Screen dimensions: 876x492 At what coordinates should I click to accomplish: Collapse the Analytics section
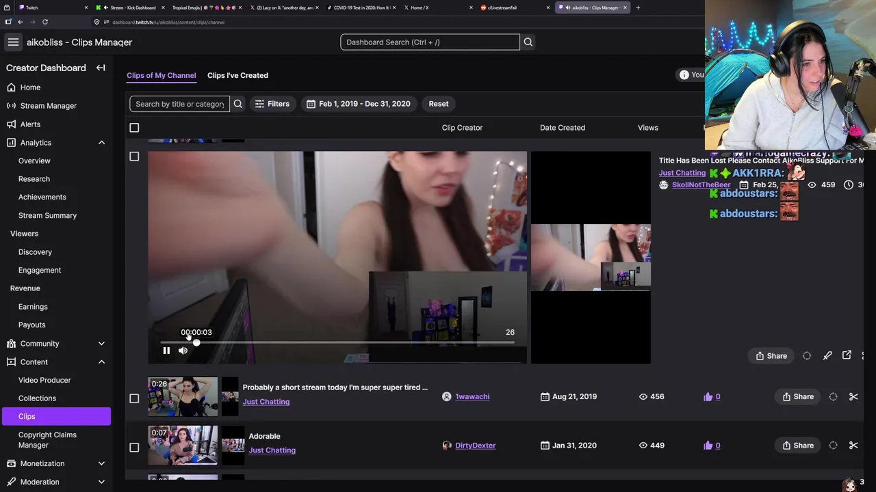(101, 143)
